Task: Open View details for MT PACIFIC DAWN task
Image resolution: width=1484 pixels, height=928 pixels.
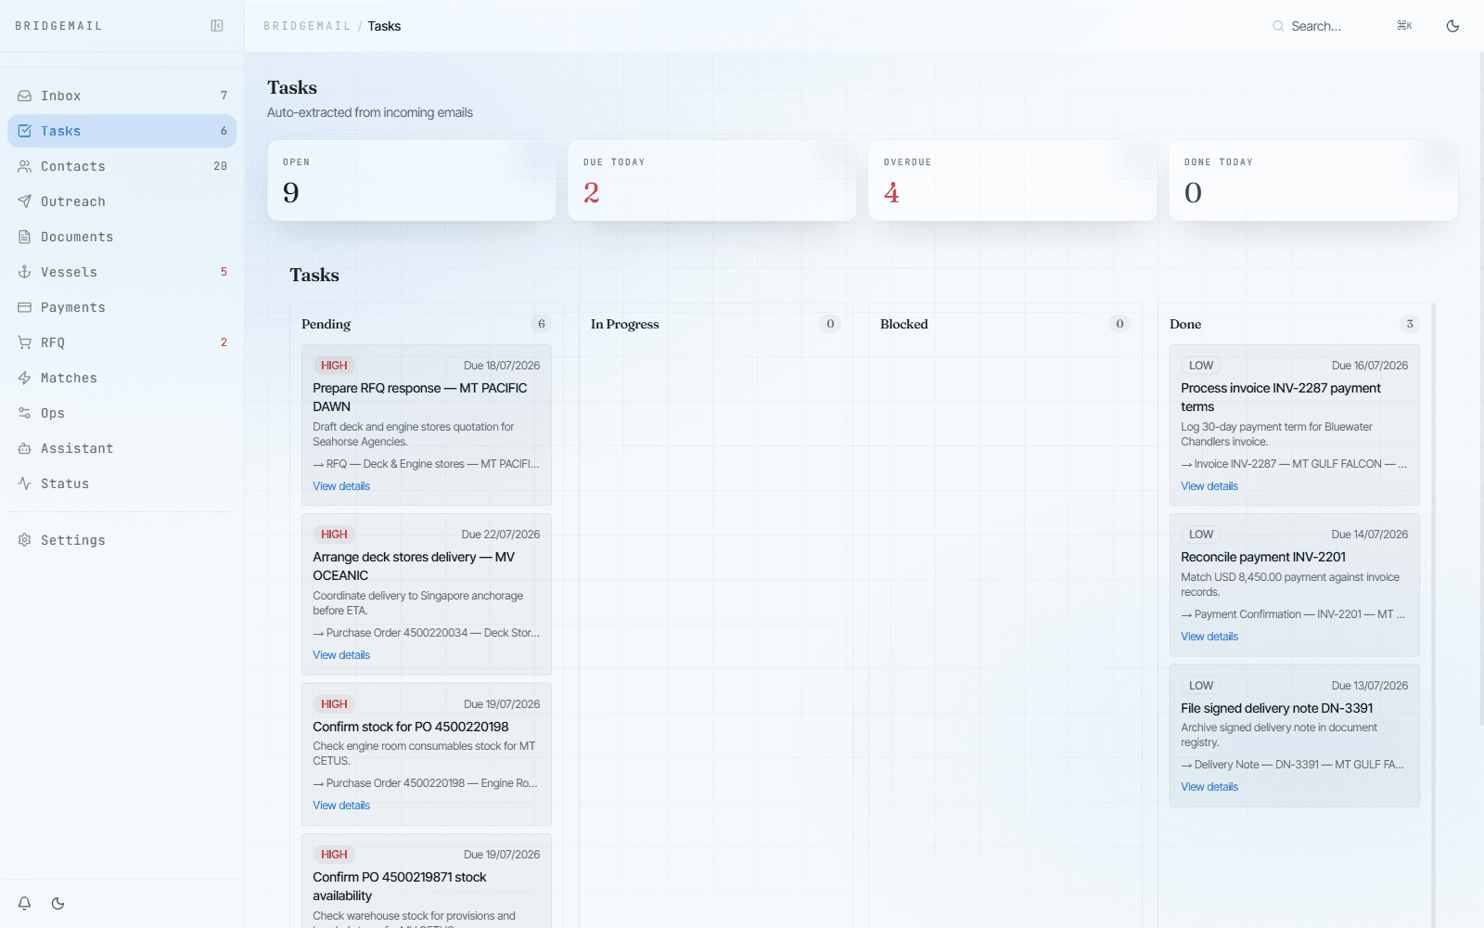Action: point(341,486)
